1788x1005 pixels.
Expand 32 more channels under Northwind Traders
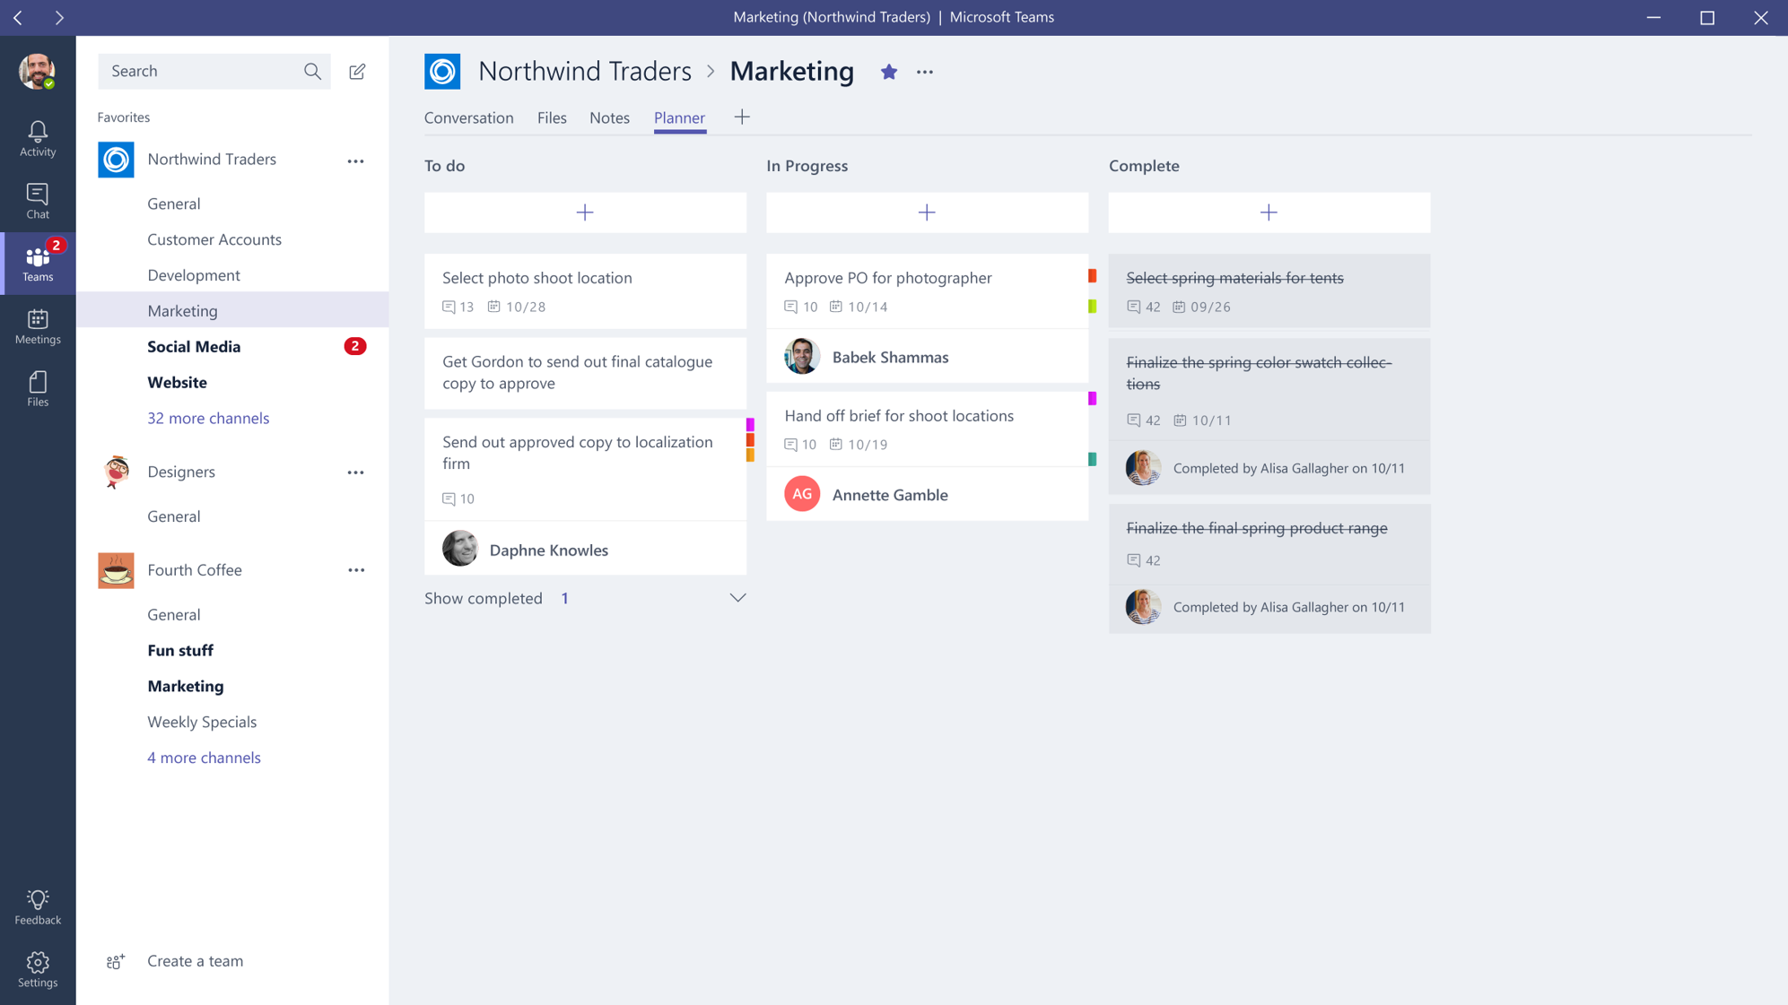point(208,418)
